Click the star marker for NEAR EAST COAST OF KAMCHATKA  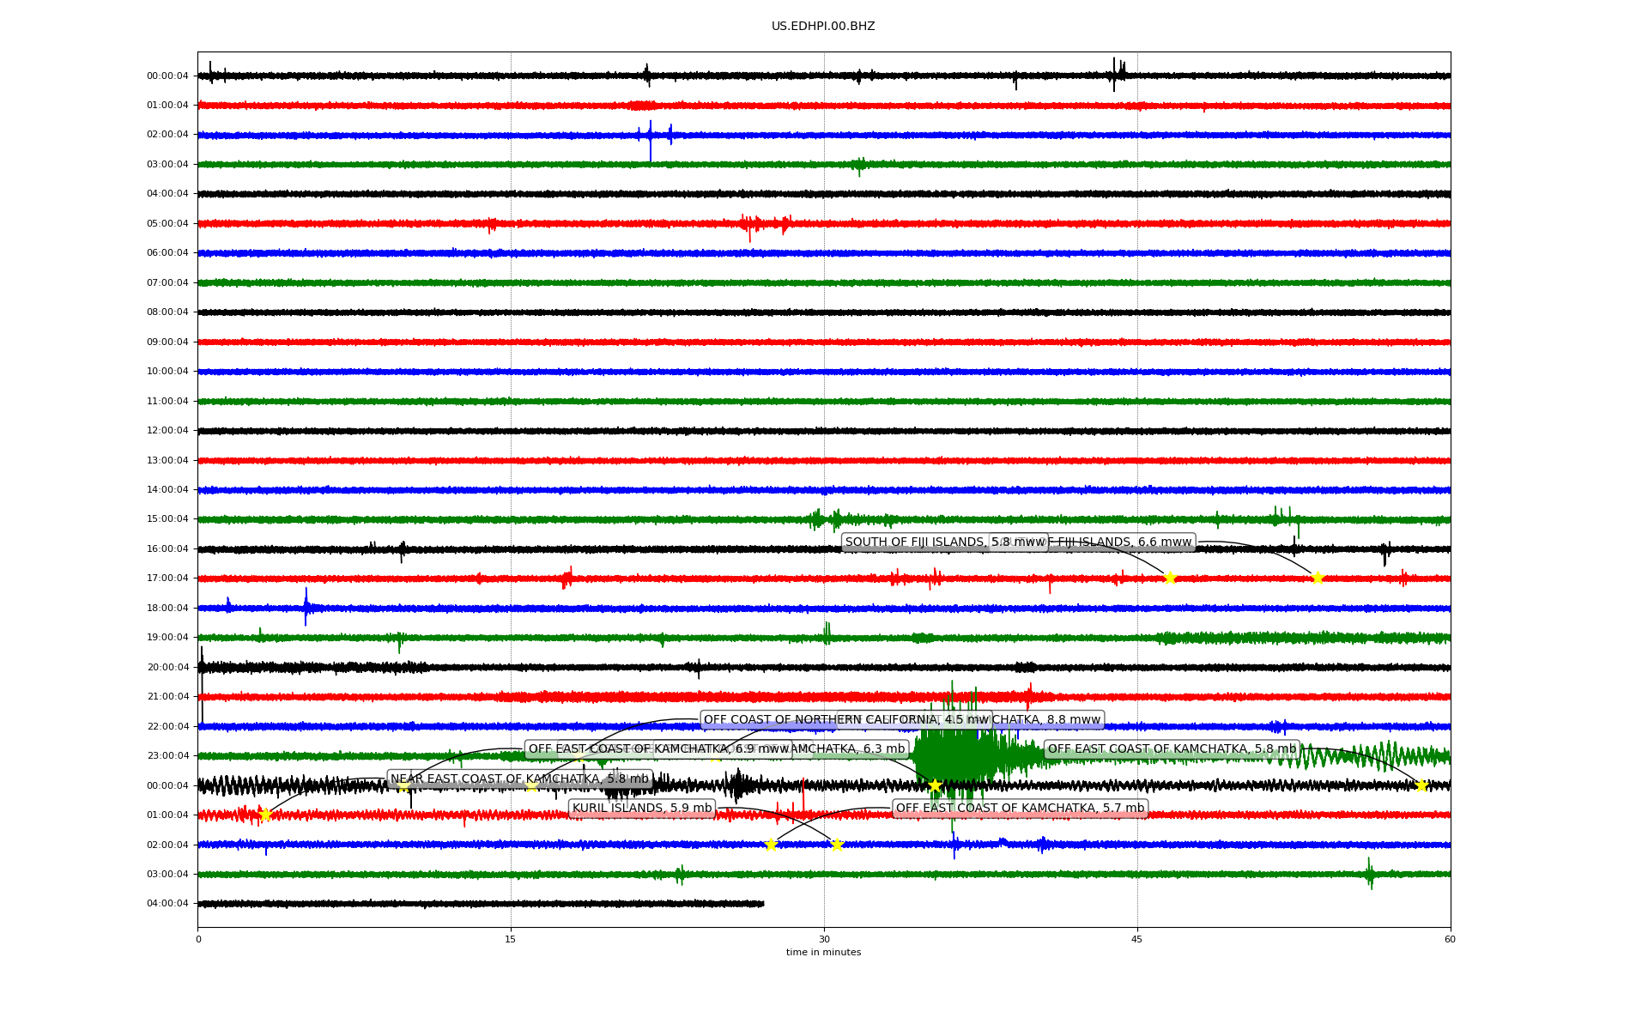[x=265, y=815]
